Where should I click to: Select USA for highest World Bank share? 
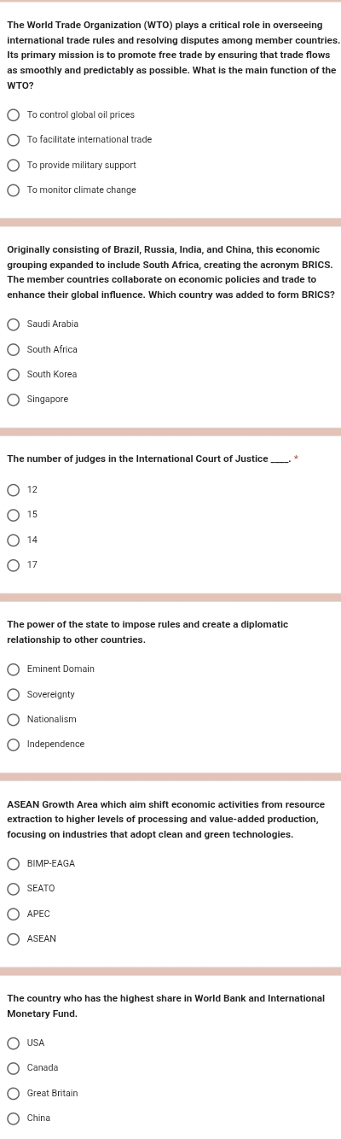click(13, 1043)
